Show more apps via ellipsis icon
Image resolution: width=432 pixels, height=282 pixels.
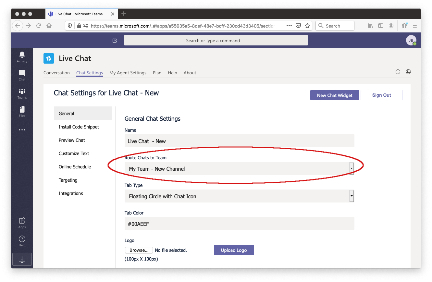point(22,130)
